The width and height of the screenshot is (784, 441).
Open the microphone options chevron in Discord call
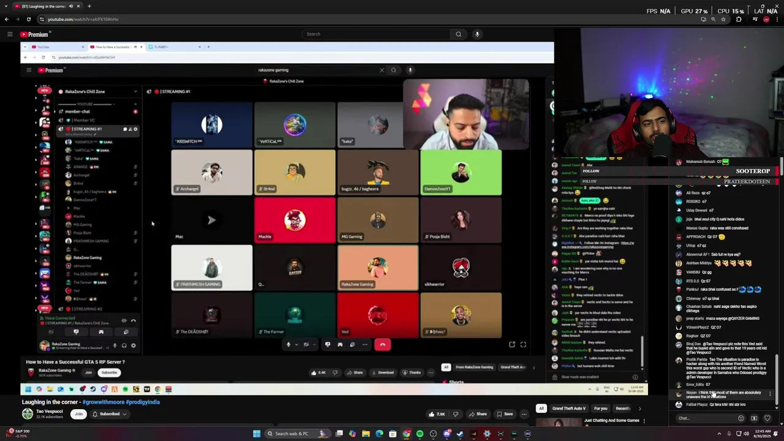click(296, 345)
